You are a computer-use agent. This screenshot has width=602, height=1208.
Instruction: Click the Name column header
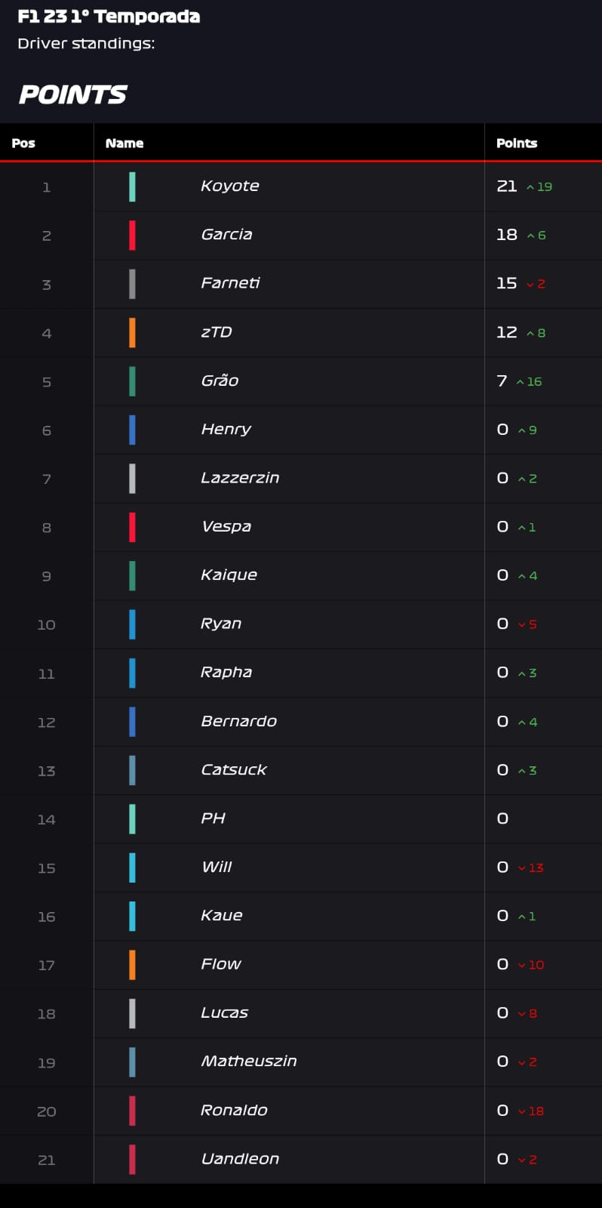click(x=124, y=143)
